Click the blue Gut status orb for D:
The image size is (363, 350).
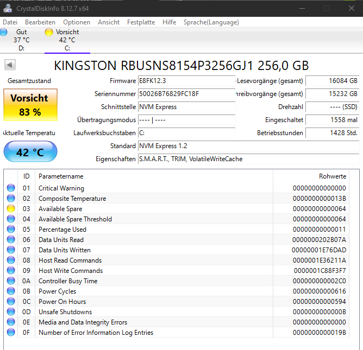pyautogui.click(x=3, y=32)
